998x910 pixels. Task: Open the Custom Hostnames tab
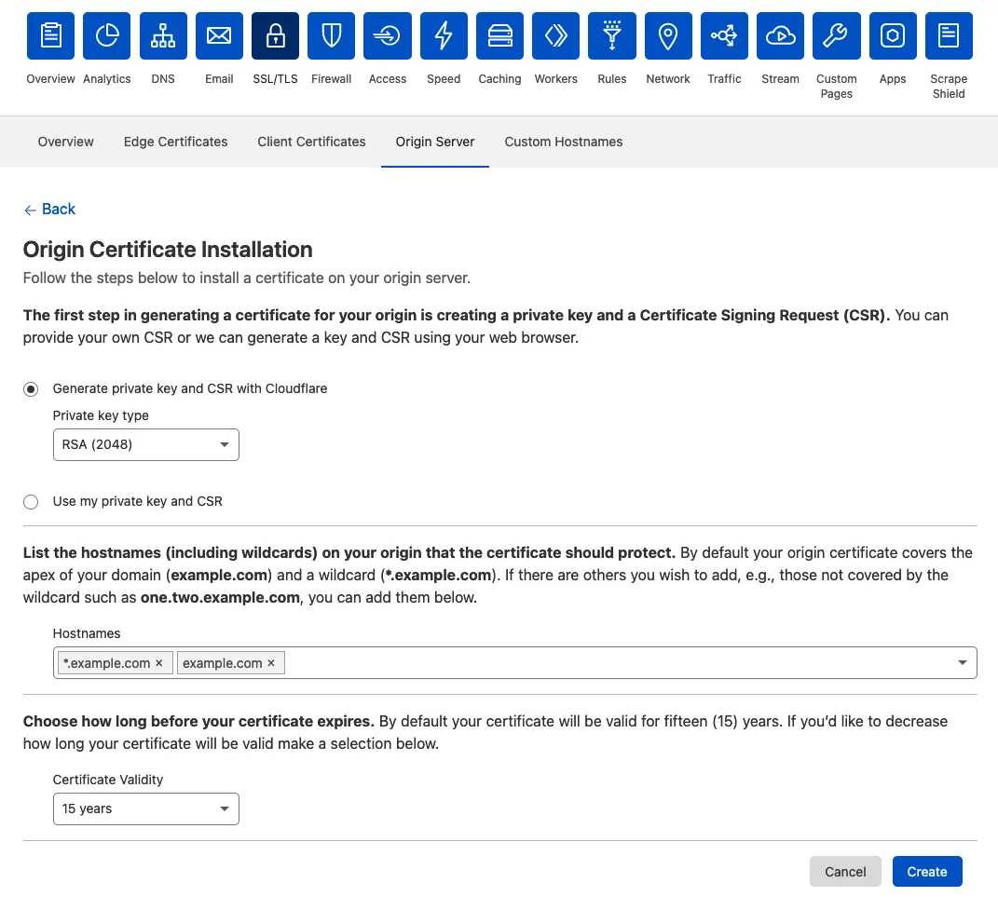coord(564,142)
